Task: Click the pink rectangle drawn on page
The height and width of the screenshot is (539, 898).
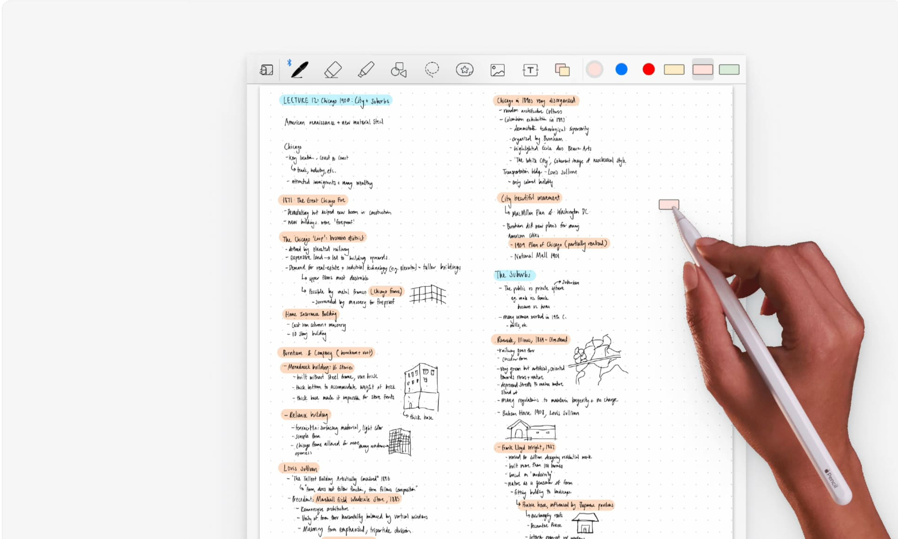Action: pos(669,204)
